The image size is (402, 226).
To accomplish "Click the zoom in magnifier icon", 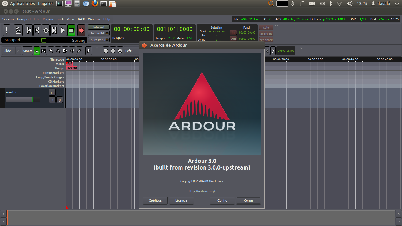I will 113,51.
